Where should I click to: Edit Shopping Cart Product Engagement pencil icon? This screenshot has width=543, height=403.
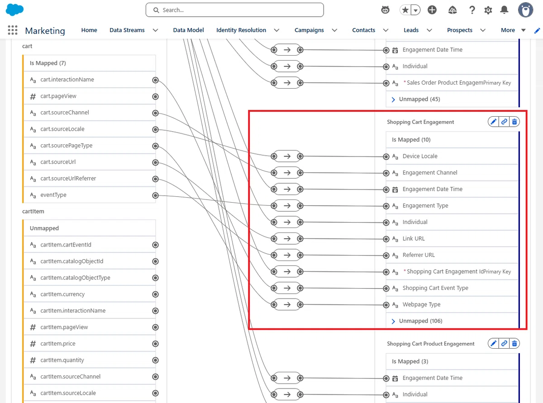coord(493,343)
